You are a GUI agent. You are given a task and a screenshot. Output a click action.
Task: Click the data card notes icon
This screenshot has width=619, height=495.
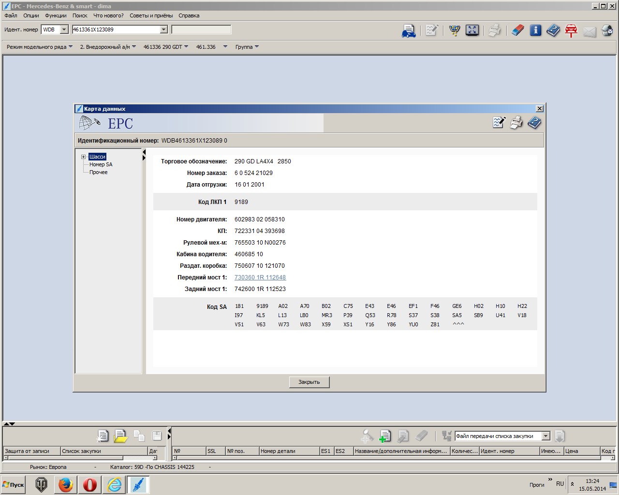click(499, 123)
